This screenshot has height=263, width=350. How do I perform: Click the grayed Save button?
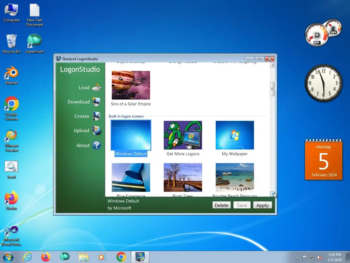pyautogui.click(x=242, y=205)
